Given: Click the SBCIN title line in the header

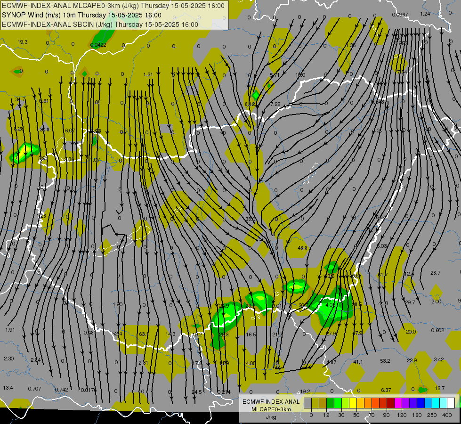Looking at the screenshot, I should (x=100, y=24).
